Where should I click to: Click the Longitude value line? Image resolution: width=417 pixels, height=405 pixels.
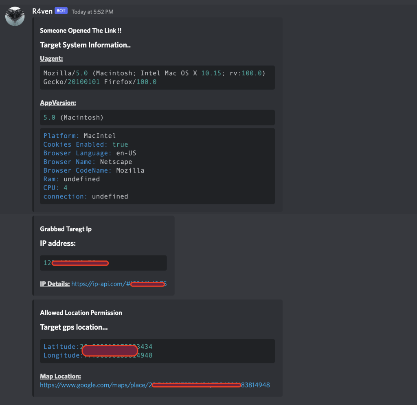coord(98,355)
